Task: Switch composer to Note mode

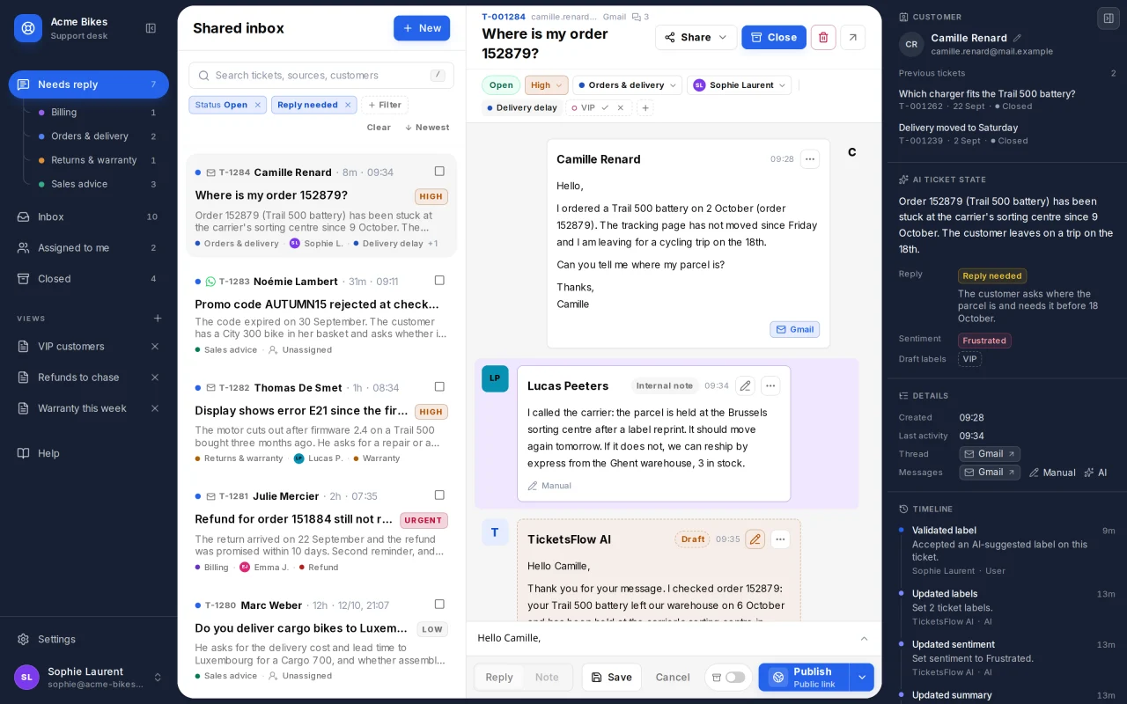Action: click(x=547, y=677)
